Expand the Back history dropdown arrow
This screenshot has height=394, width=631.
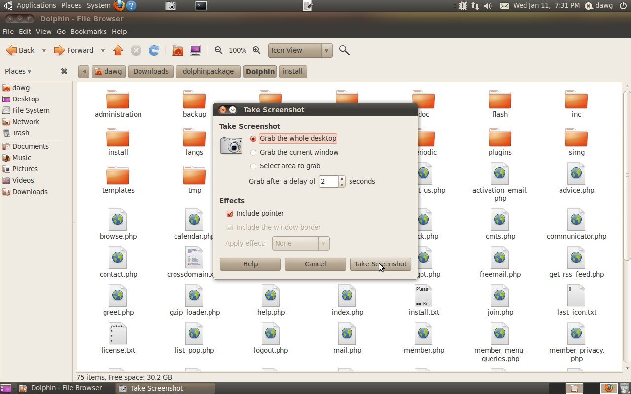(44, 50)
